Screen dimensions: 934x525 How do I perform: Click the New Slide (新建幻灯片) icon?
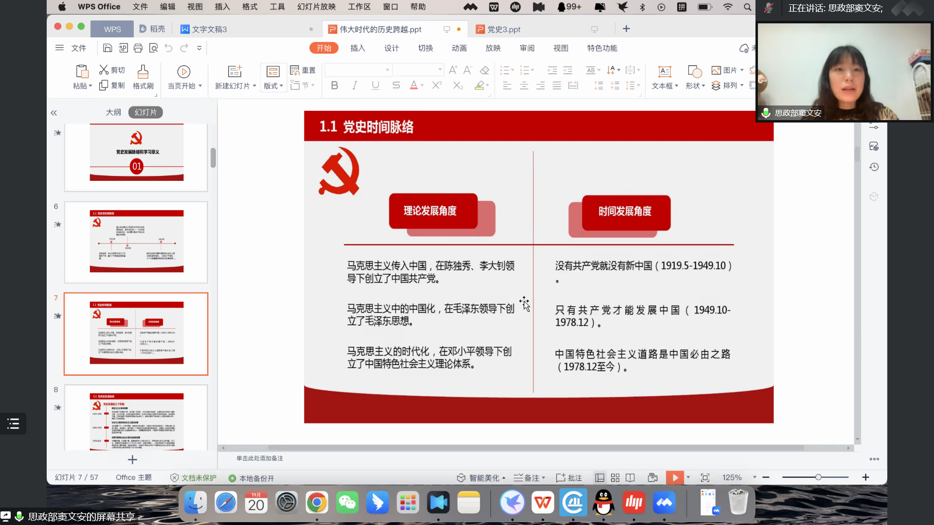235,71
